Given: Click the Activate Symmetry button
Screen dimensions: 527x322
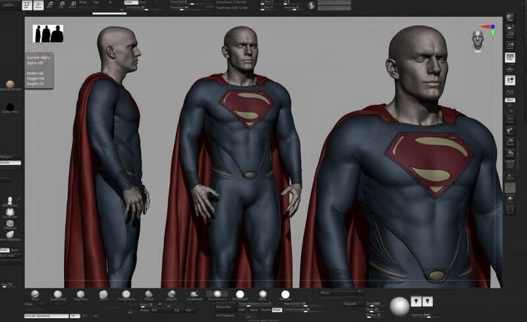Looking at the screenshot, I should coord(46,315).
